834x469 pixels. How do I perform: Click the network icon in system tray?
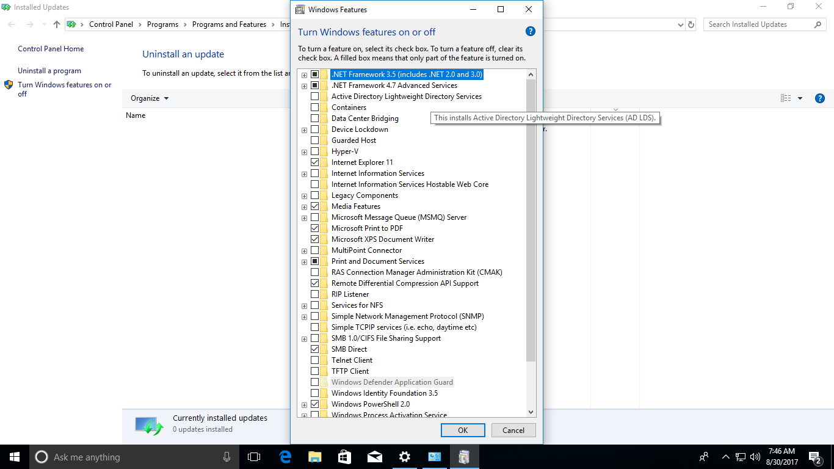coord(741,457)
